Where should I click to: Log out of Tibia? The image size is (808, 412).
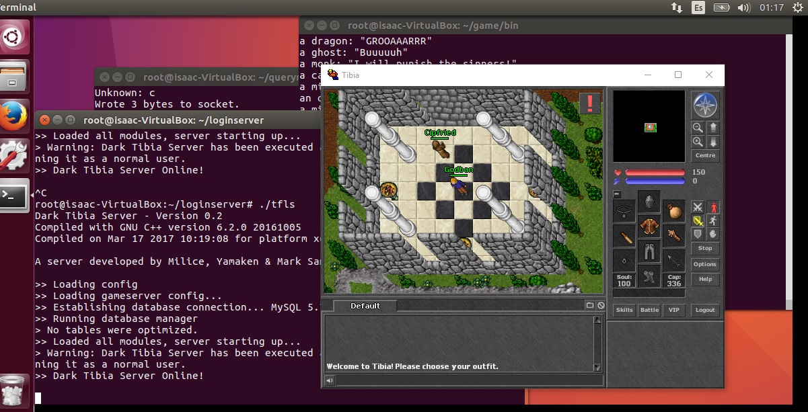coord(705,310)
